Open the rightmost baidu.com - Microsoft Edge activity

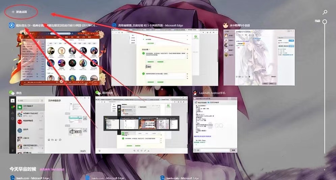pos(180,178)
